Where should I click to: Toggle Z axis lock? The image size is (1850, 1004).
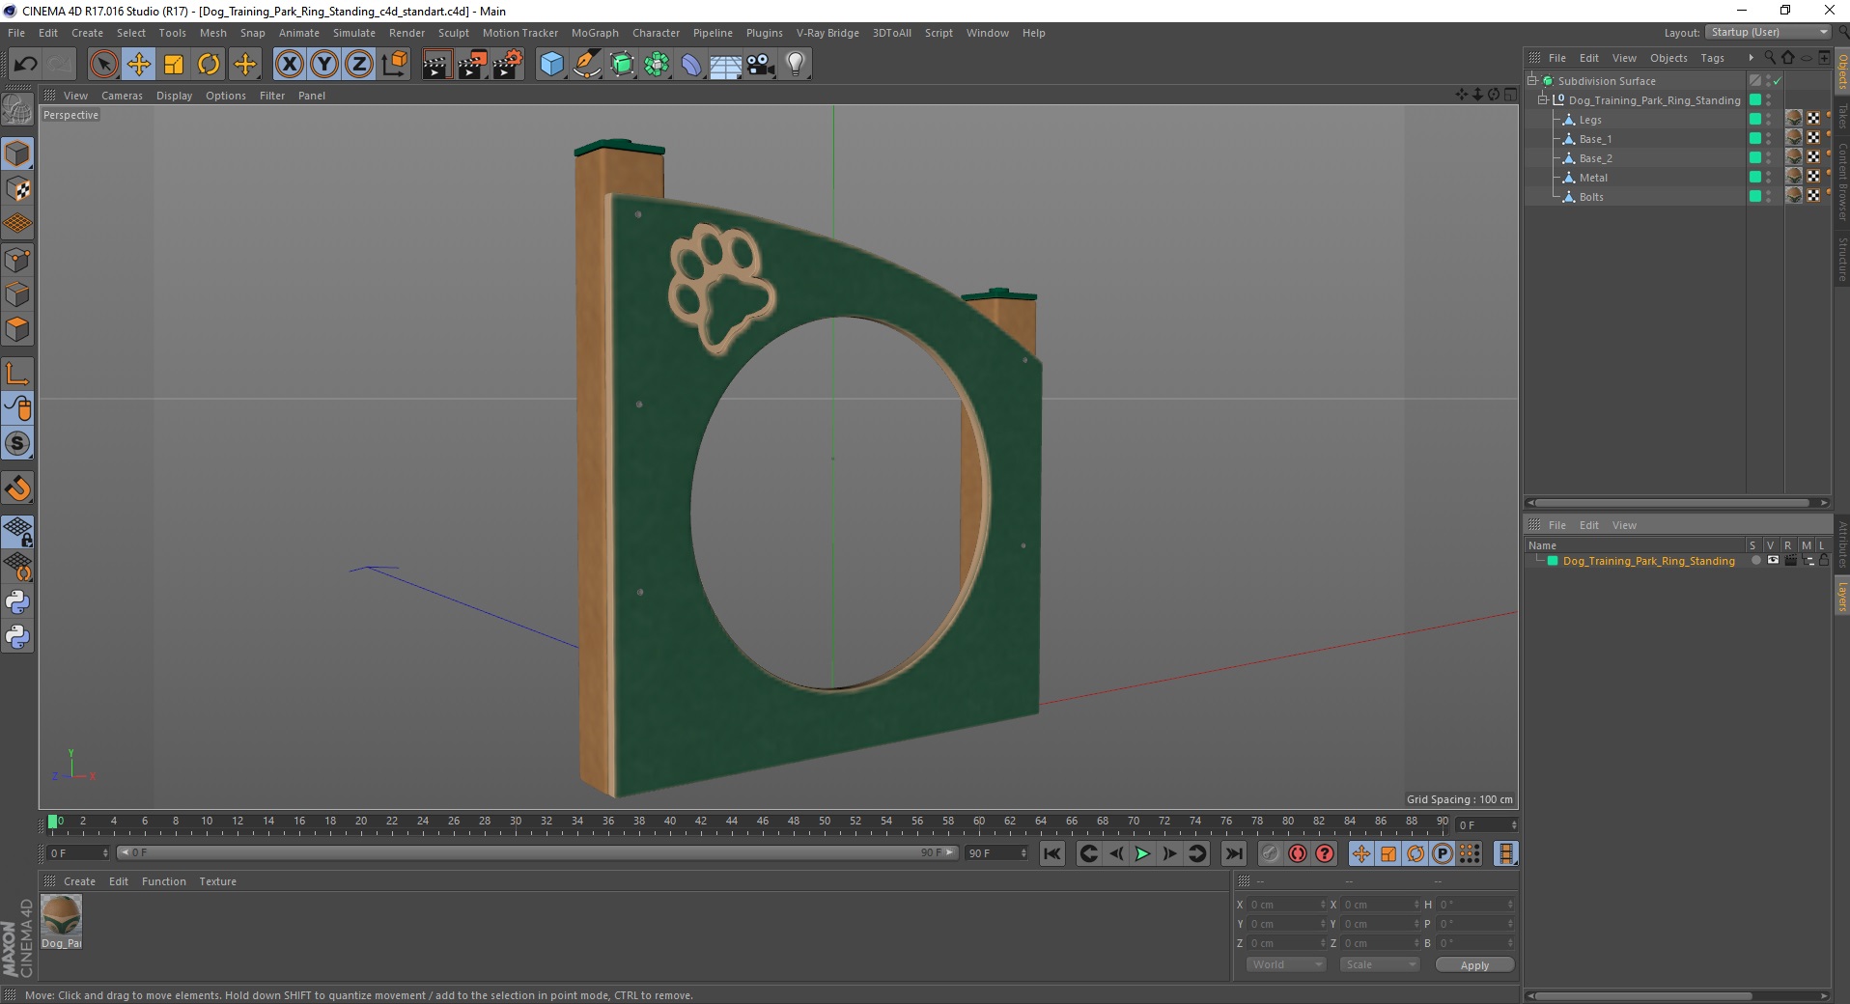359,65
